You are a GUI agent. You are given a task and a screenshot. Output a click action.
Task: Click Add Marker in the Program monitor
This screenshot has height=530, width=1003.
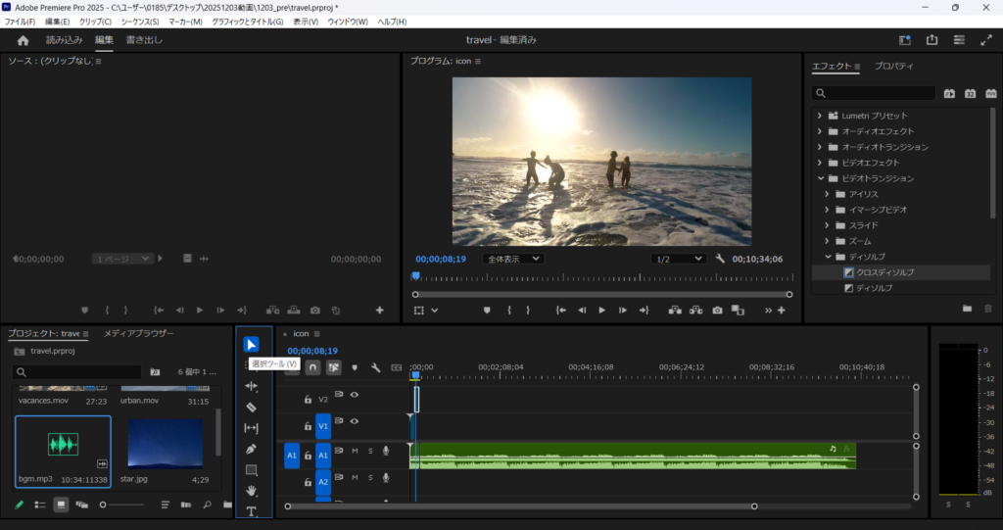487,311
